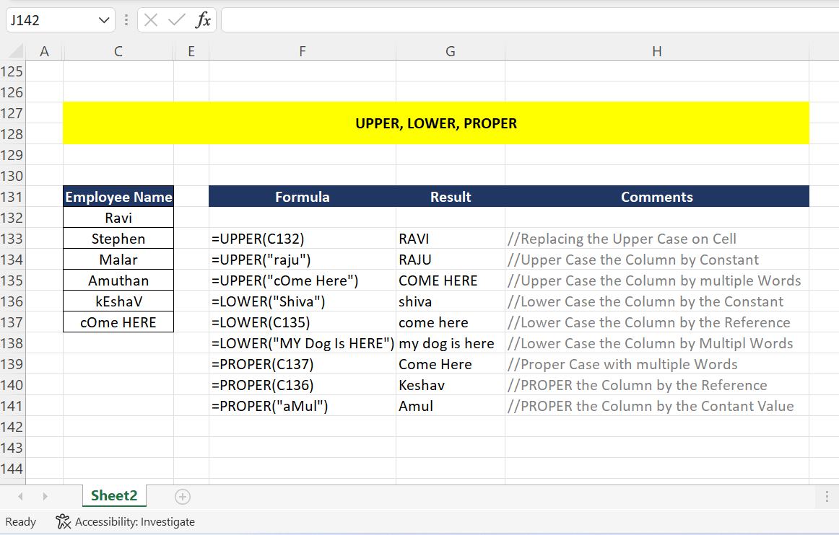839x535 pixels.
Task: Select the COME HERE uppercase result cell
Action: pyautogui.click(x=451, y=280)
